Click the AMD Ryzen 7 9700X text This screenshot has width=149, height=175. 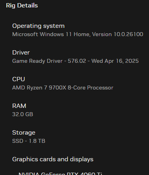tap(39, 88)
